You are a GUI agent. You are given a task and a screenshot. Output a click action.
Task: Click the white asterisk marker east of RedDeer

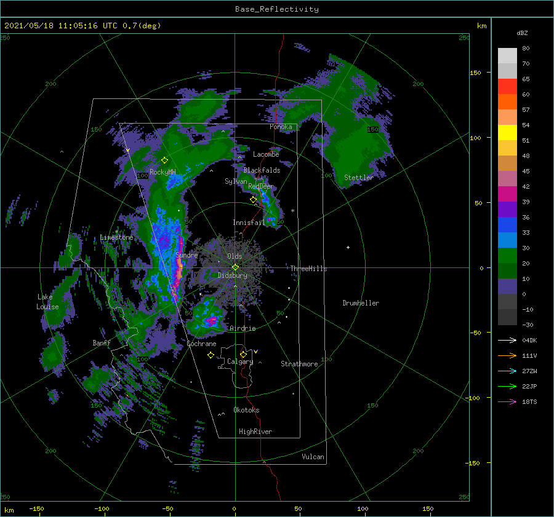[292, 211]
